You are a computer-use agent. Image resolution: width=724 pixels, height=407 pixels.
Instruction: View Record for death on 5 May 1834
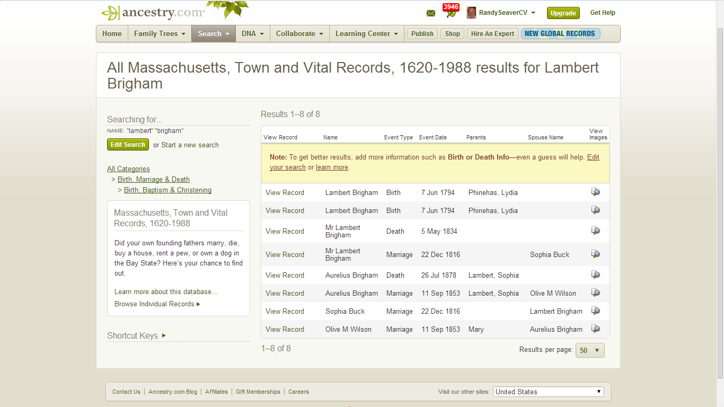pos(285,231)
